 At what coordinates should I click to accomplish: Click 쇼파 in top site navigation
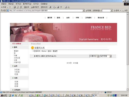pos(68,18)
